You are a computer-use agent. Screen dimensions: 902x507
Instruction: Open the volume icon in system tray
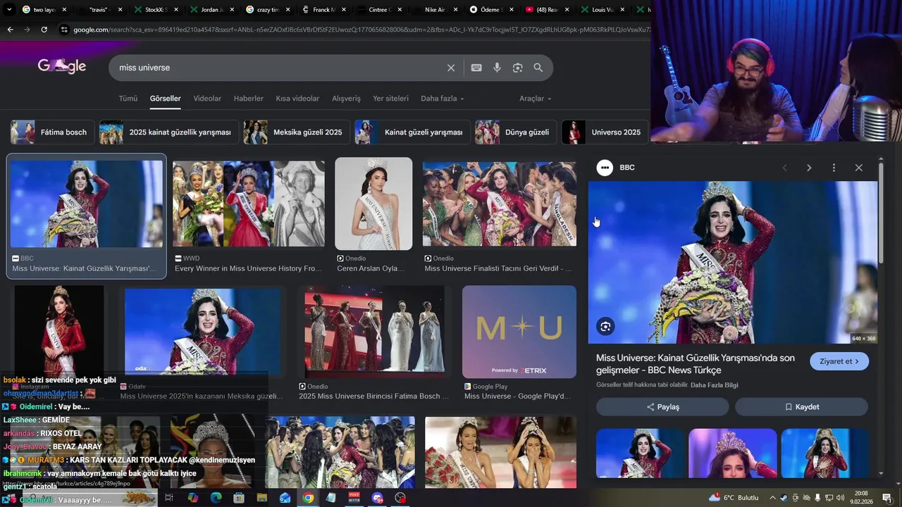pyautogui.click(x=840, y=498)
